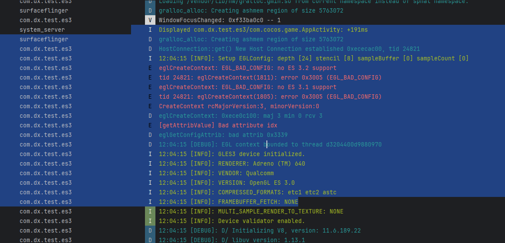Select the CreateContext rcMajorVersion:3 error line

click(239, 107)
